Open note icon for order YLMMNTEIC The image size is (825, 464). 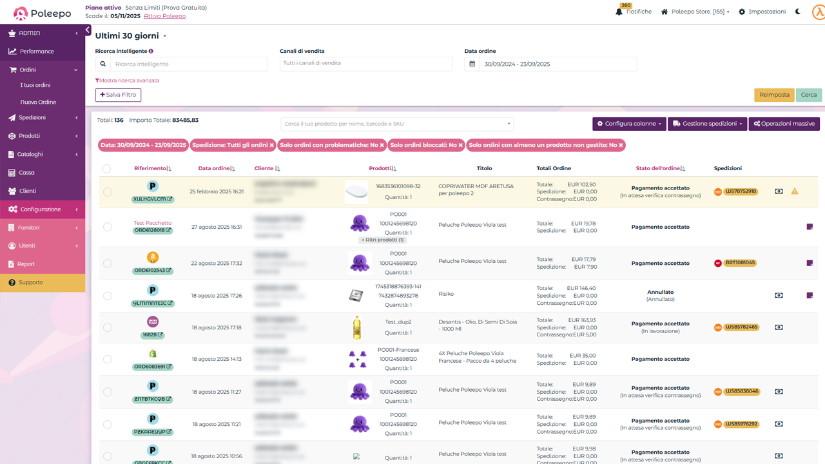click(x=810, y=296)
